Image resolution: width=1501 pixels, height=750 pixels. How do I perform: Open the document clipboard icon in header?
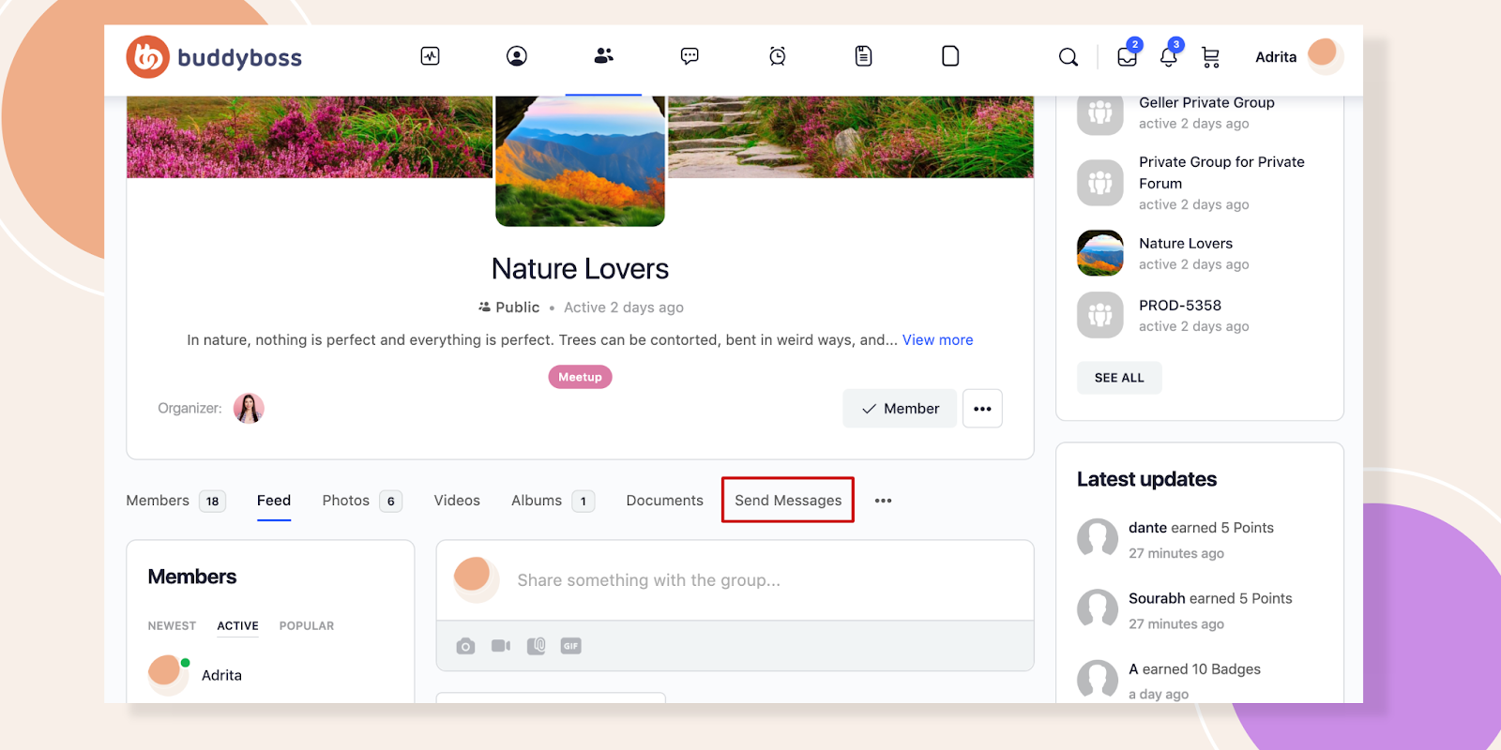[864, 56]
